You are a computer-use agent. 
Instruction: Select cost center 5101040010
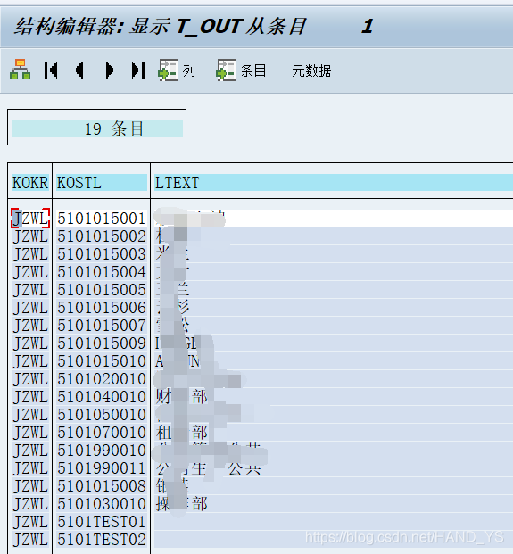102,397
